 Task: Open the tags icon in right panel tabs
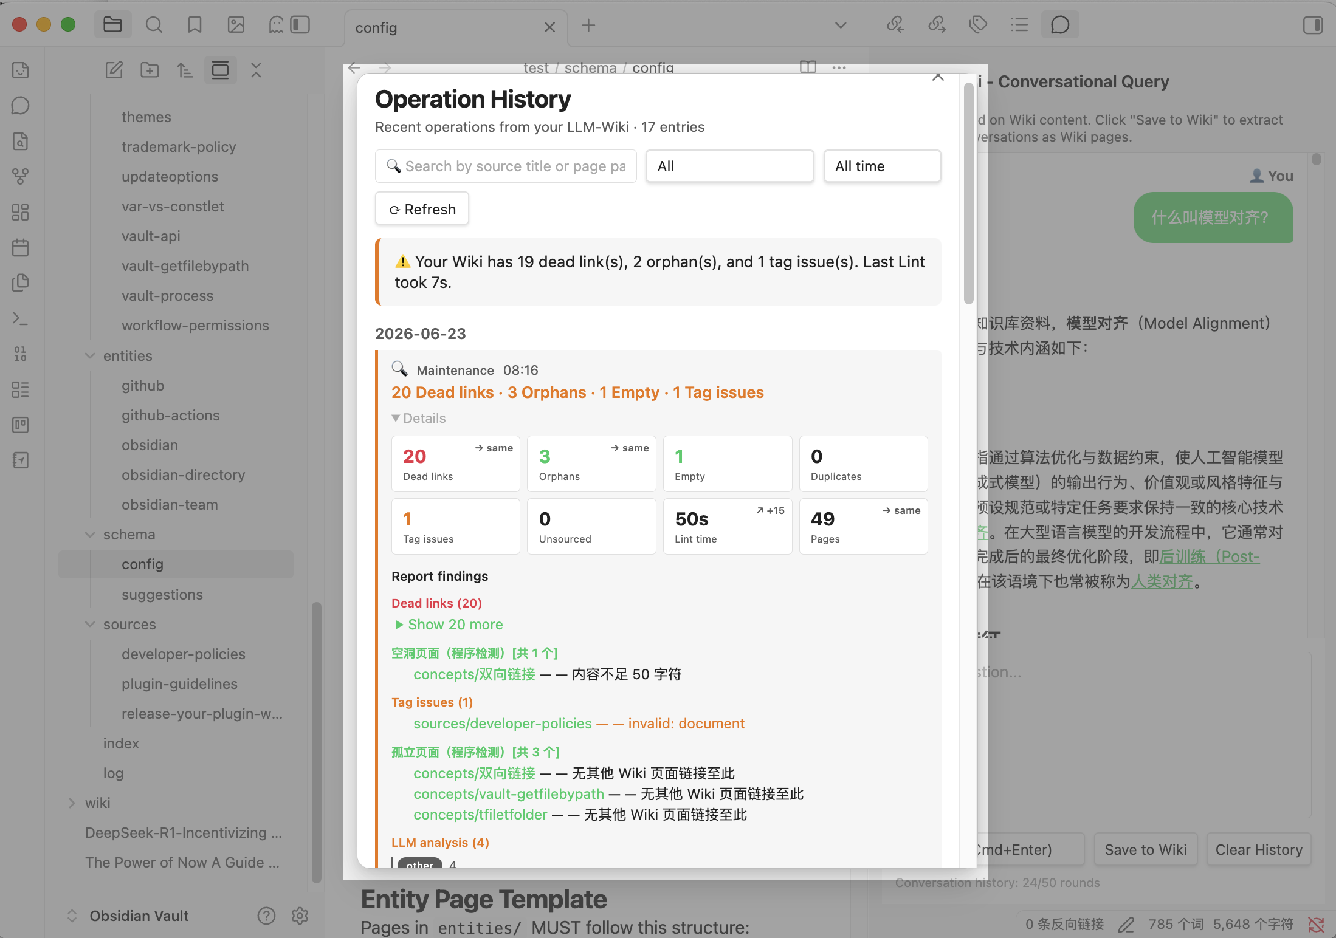pyautogui.click(x=978, y=25)
